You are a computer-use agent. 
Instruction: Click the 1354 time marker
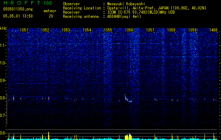tap(87, 30)
